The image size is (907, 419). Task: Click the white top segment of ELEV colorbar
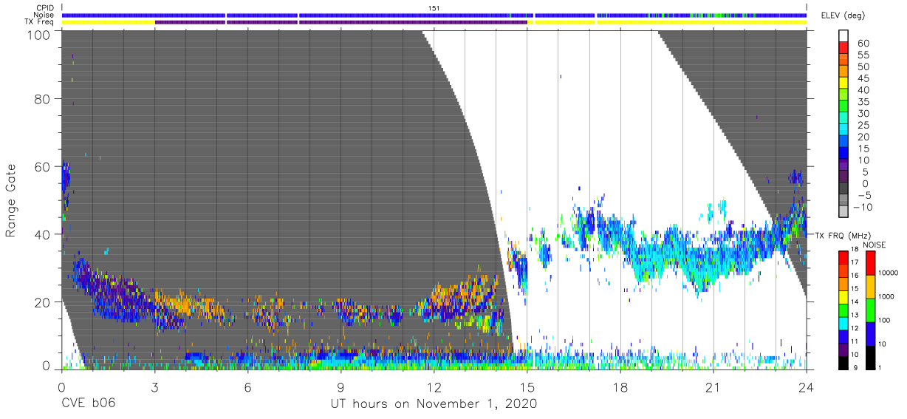pyautogui.click(x=844, y=36)
